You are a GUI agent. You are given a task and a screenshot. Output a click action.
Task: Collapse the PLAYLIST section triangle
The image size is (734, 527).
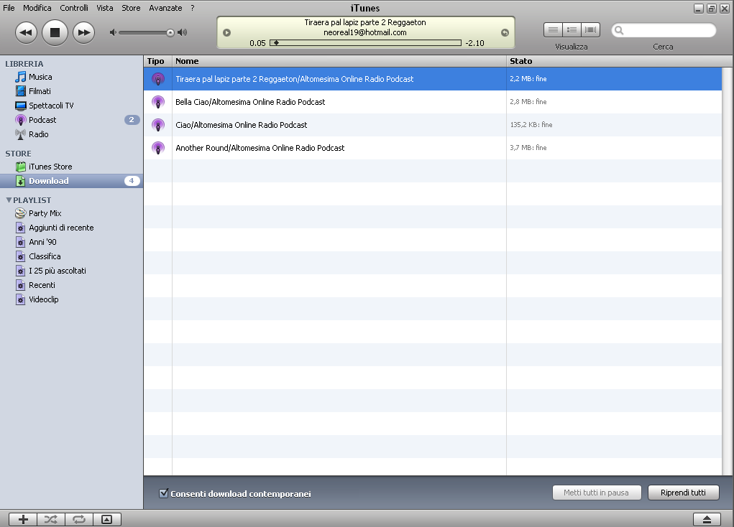click(9, 200)
